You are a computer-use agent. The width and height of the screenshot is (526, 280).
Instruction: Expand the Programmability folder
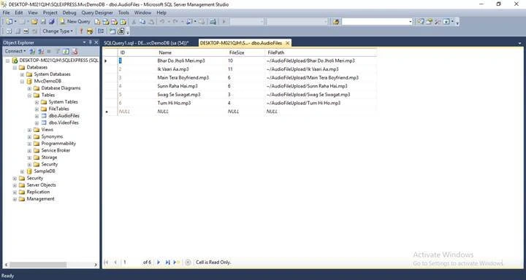[x=29, y=144]
